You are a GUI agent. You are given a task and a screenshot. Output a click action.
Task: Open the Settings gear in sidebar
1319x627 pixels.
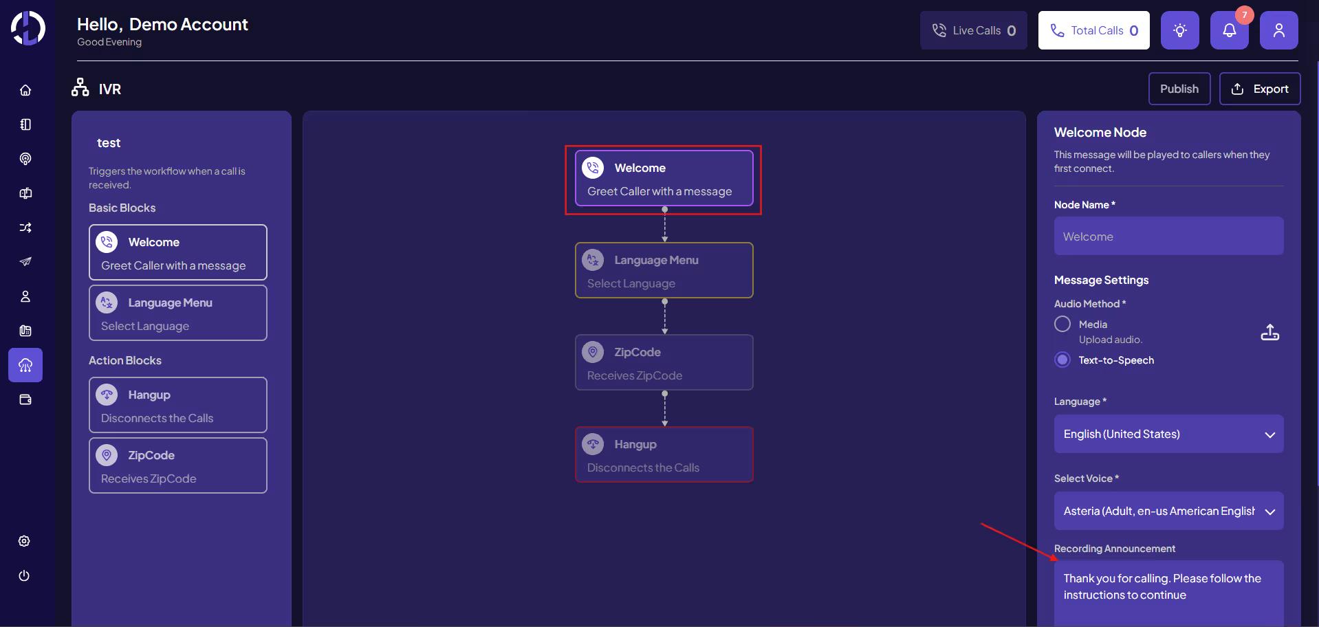(25, 541)
